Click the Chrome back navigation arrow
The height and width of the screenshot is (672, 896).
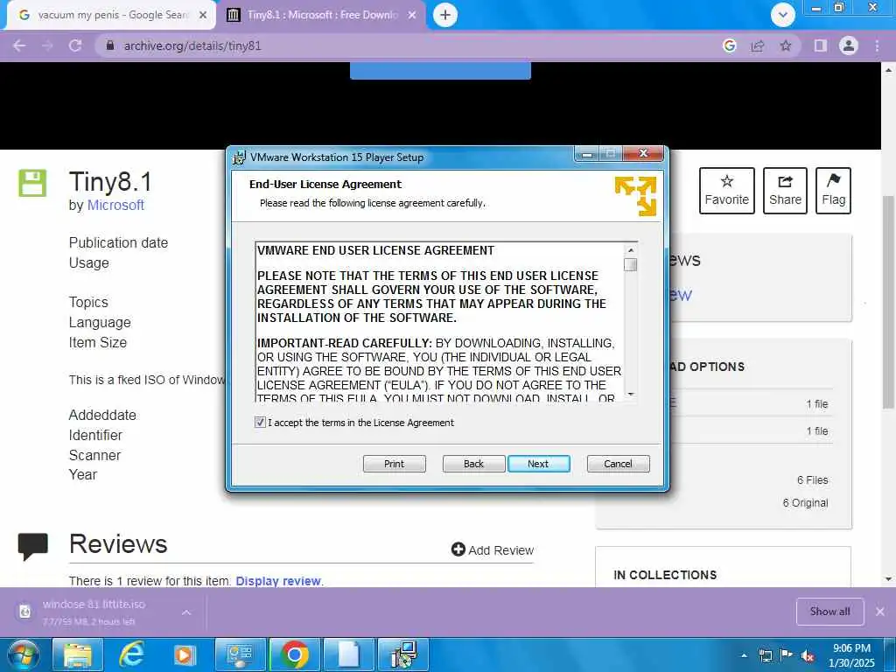coord(19,45)
